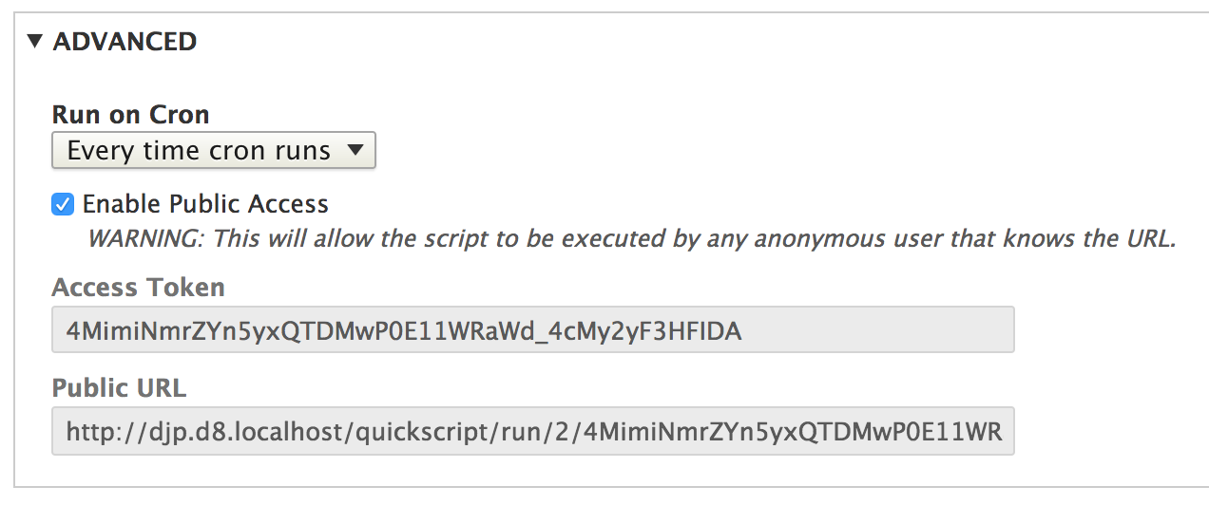The image size is (1209, 505).
Task: Click the WARNING description text
Action: pos(632,238)
